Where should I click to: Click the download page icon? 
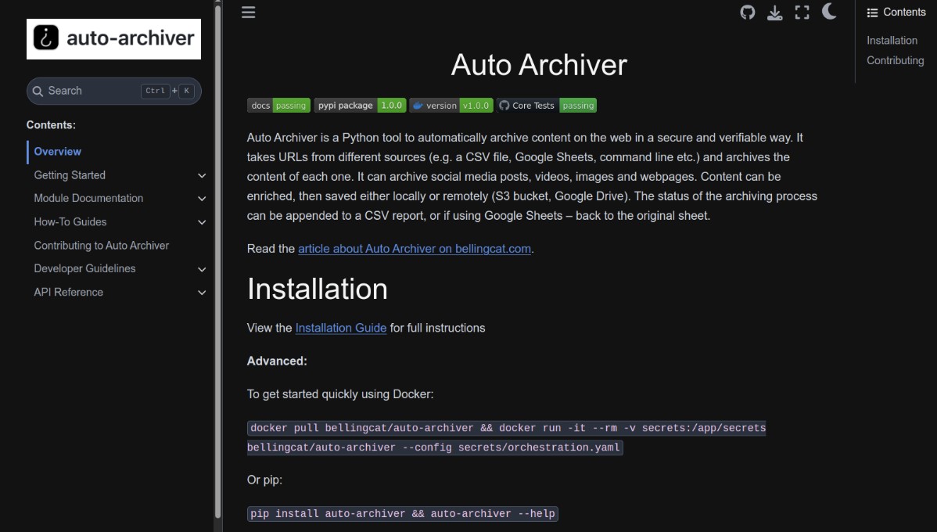[x=774, y=13]
